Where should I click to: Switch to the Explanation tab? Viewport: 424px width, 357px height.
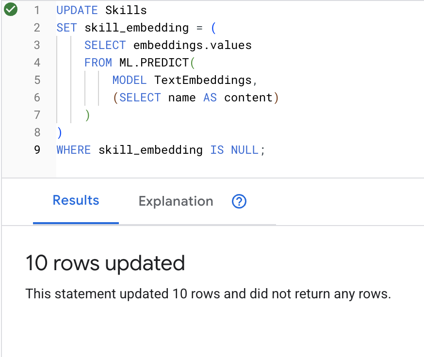click(x=176, y=201)
